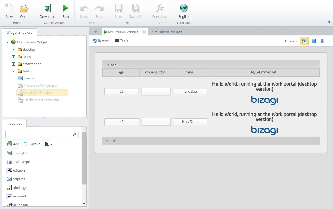Select the required property
This screenshot has height=209, width=333.
click(x=16, y=196)
